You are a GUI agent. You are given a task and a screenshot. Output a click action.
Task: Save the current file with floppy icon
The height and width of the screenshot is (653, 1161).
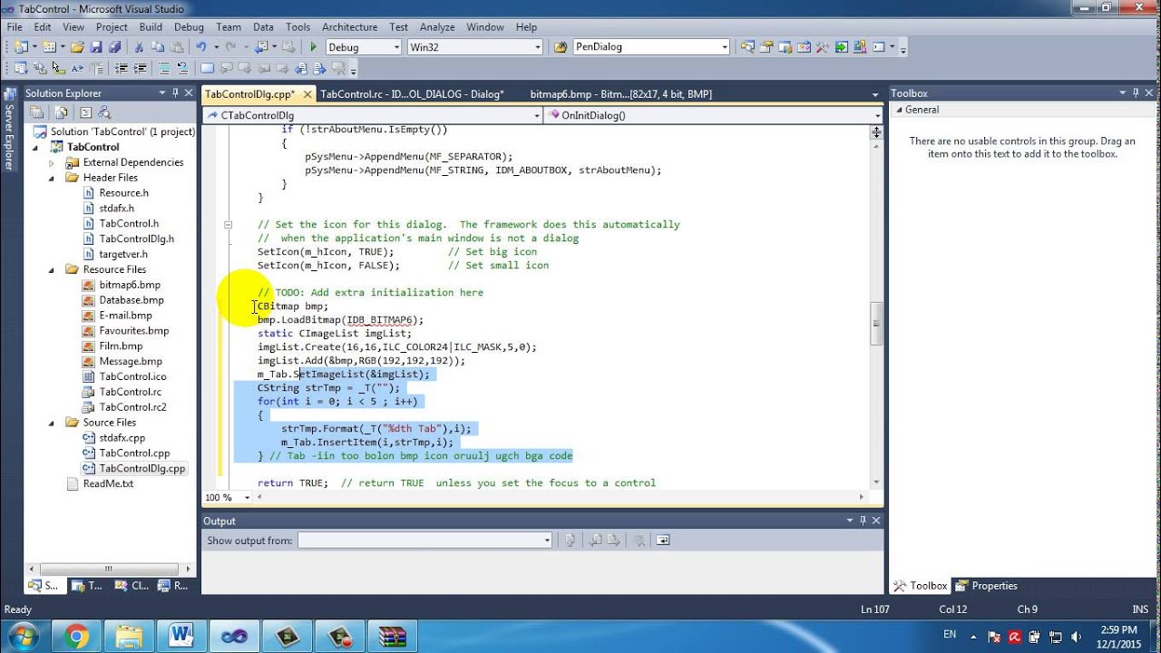[96, 47]
